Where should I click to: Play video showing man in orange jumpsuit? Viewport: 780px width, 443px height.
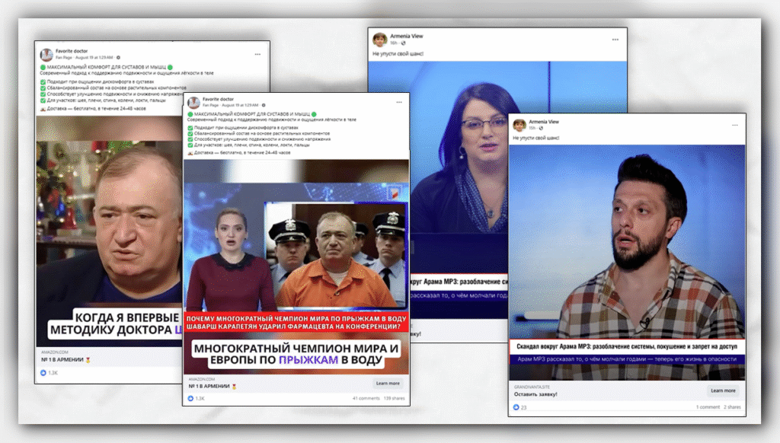296,267
